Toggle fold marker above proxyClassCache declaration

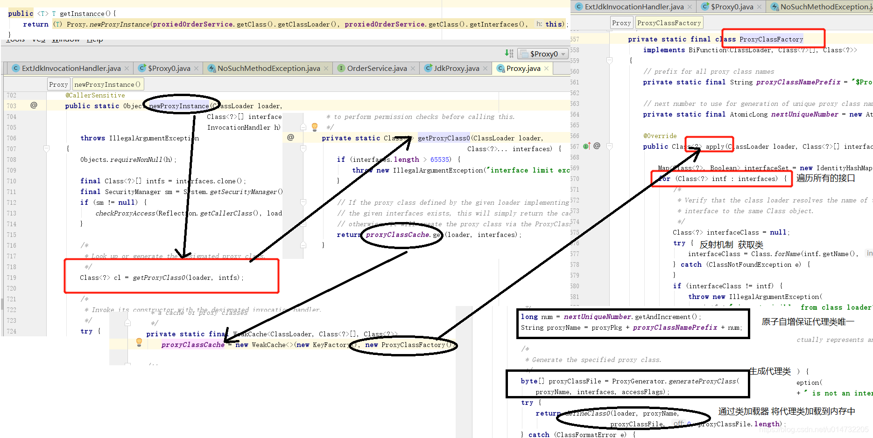click(x=127, y=323)
